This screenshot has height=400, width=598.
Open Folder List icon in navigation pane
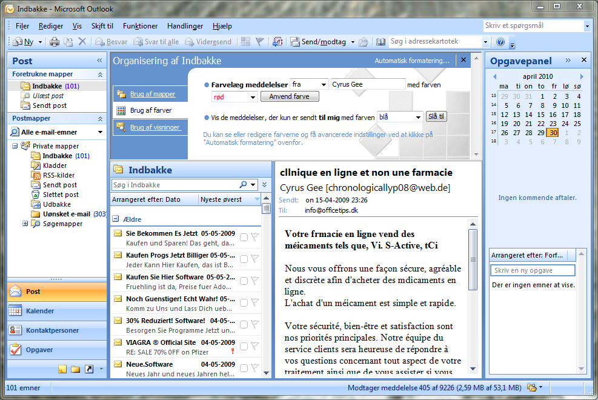click(76, 369)
